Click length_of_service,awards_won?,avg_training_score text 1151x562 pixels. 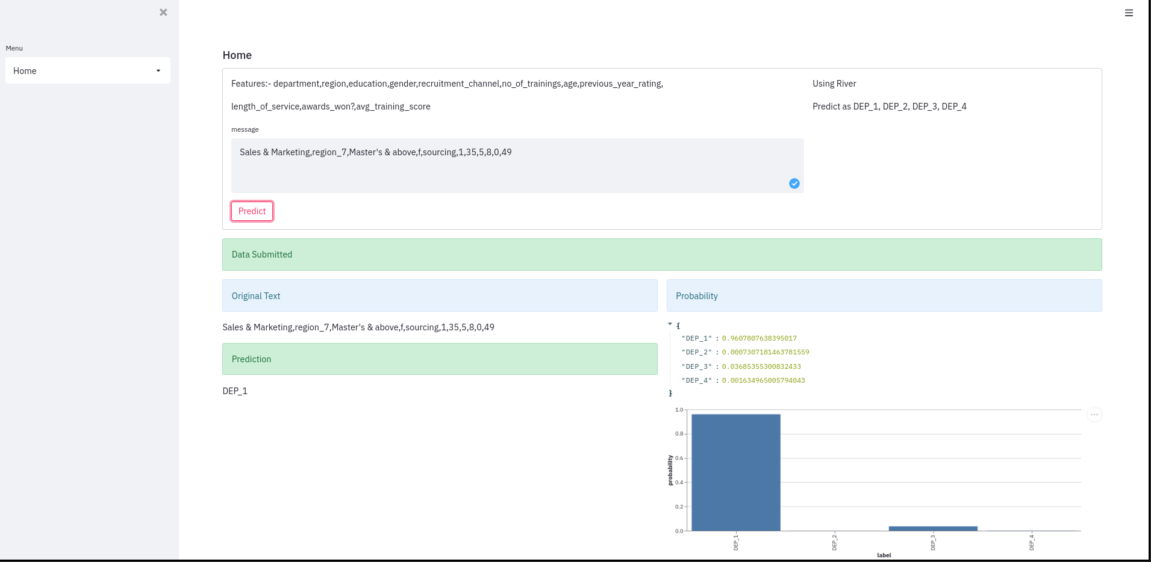pyautogui.click(x=331, y=107)
